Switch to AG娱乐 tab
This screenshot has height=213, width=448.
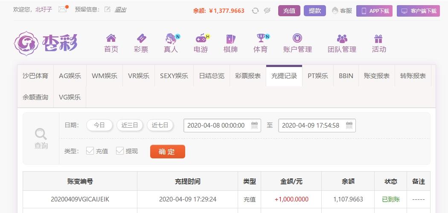point(70,76)
